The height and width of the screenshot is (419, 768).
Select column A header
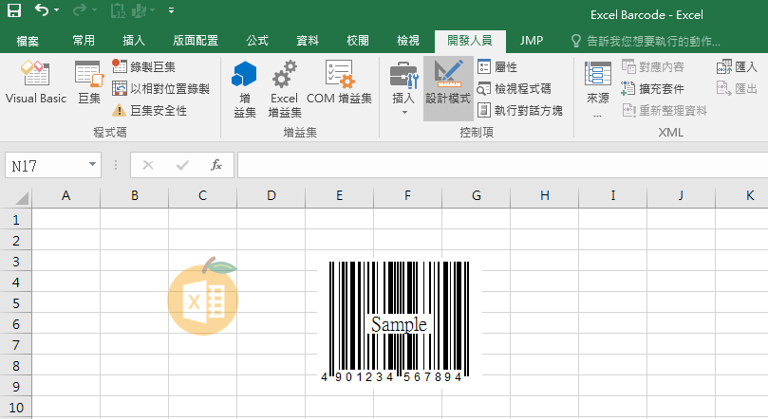pyautogui.click(x=66, y=196)
